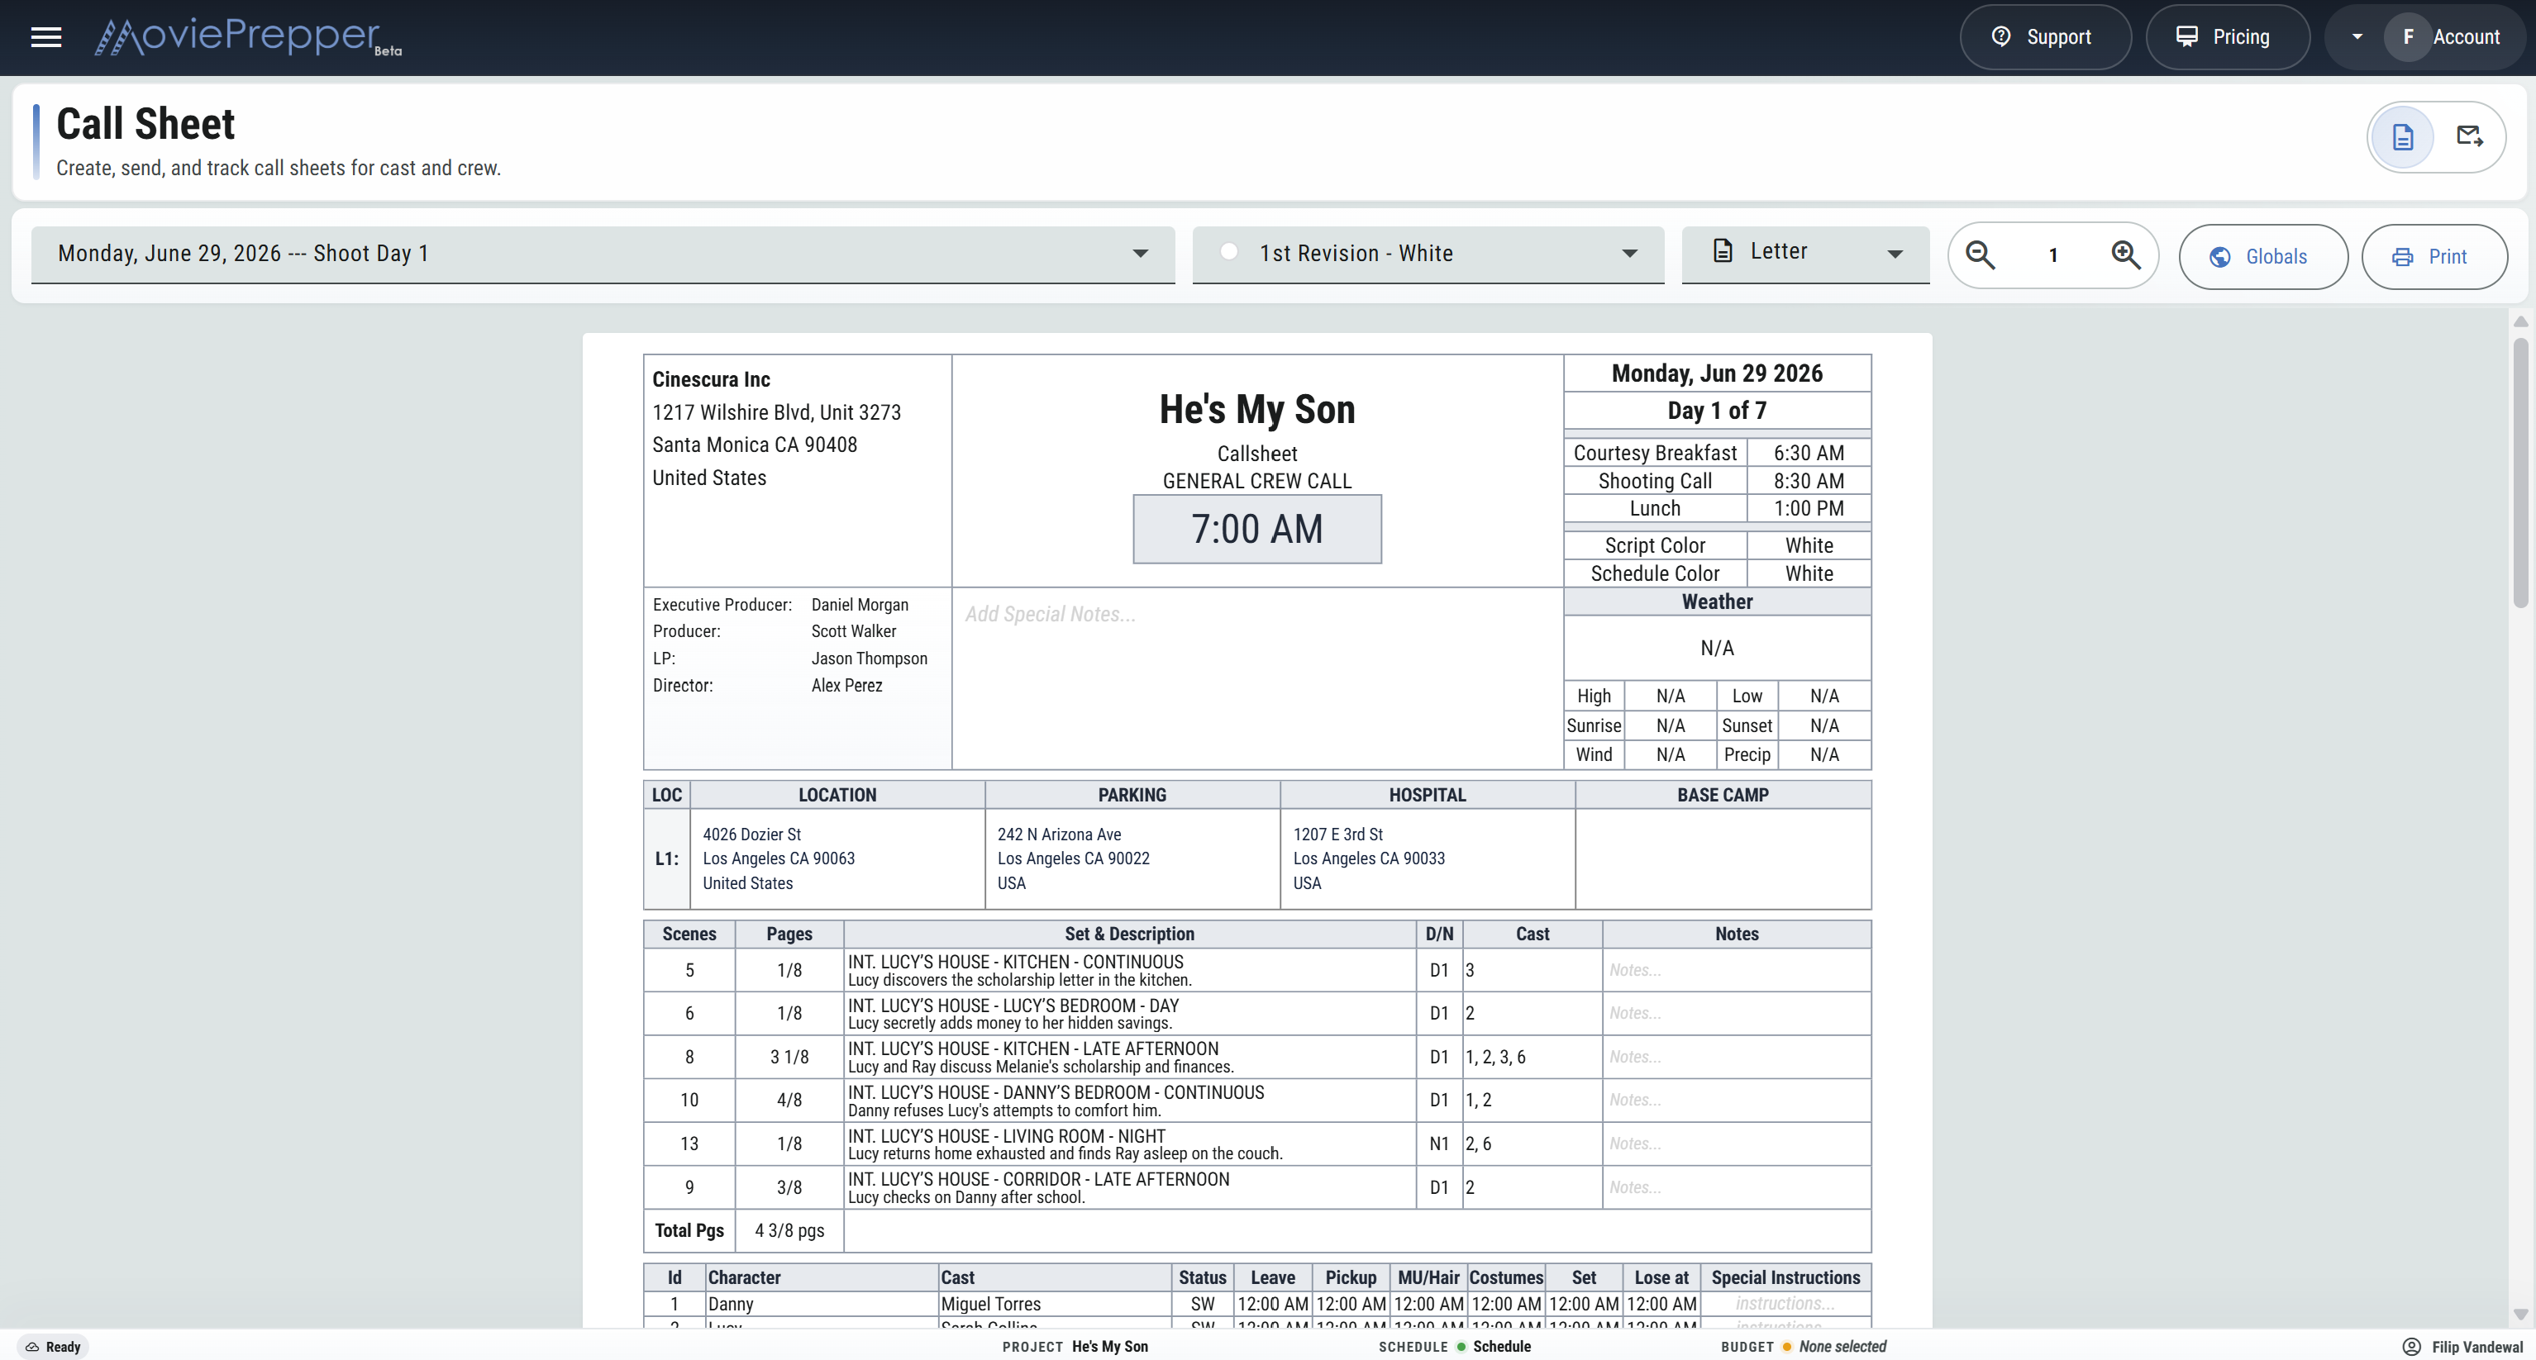The width and height of the screenshot is (2536, 1360).
Task: Click the Notes field for scene 13
Action: click(x=1737, y=1144)
